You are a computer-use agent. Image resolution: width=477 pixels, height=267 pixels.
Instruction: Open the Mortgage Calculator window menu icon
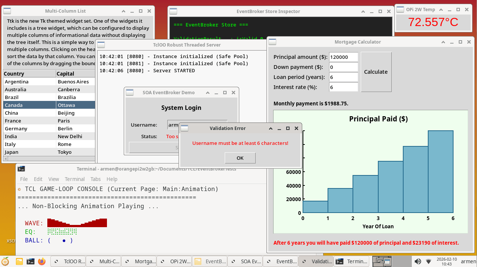point(272,42)
